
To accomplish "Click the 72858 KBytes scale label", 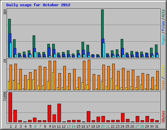I will click(5, 96).
